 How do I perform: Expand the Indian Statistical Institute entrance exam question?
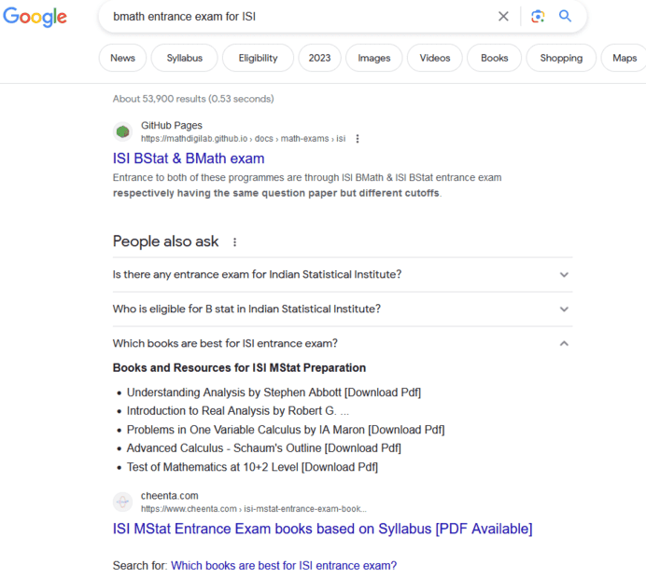tap(564, 275)
